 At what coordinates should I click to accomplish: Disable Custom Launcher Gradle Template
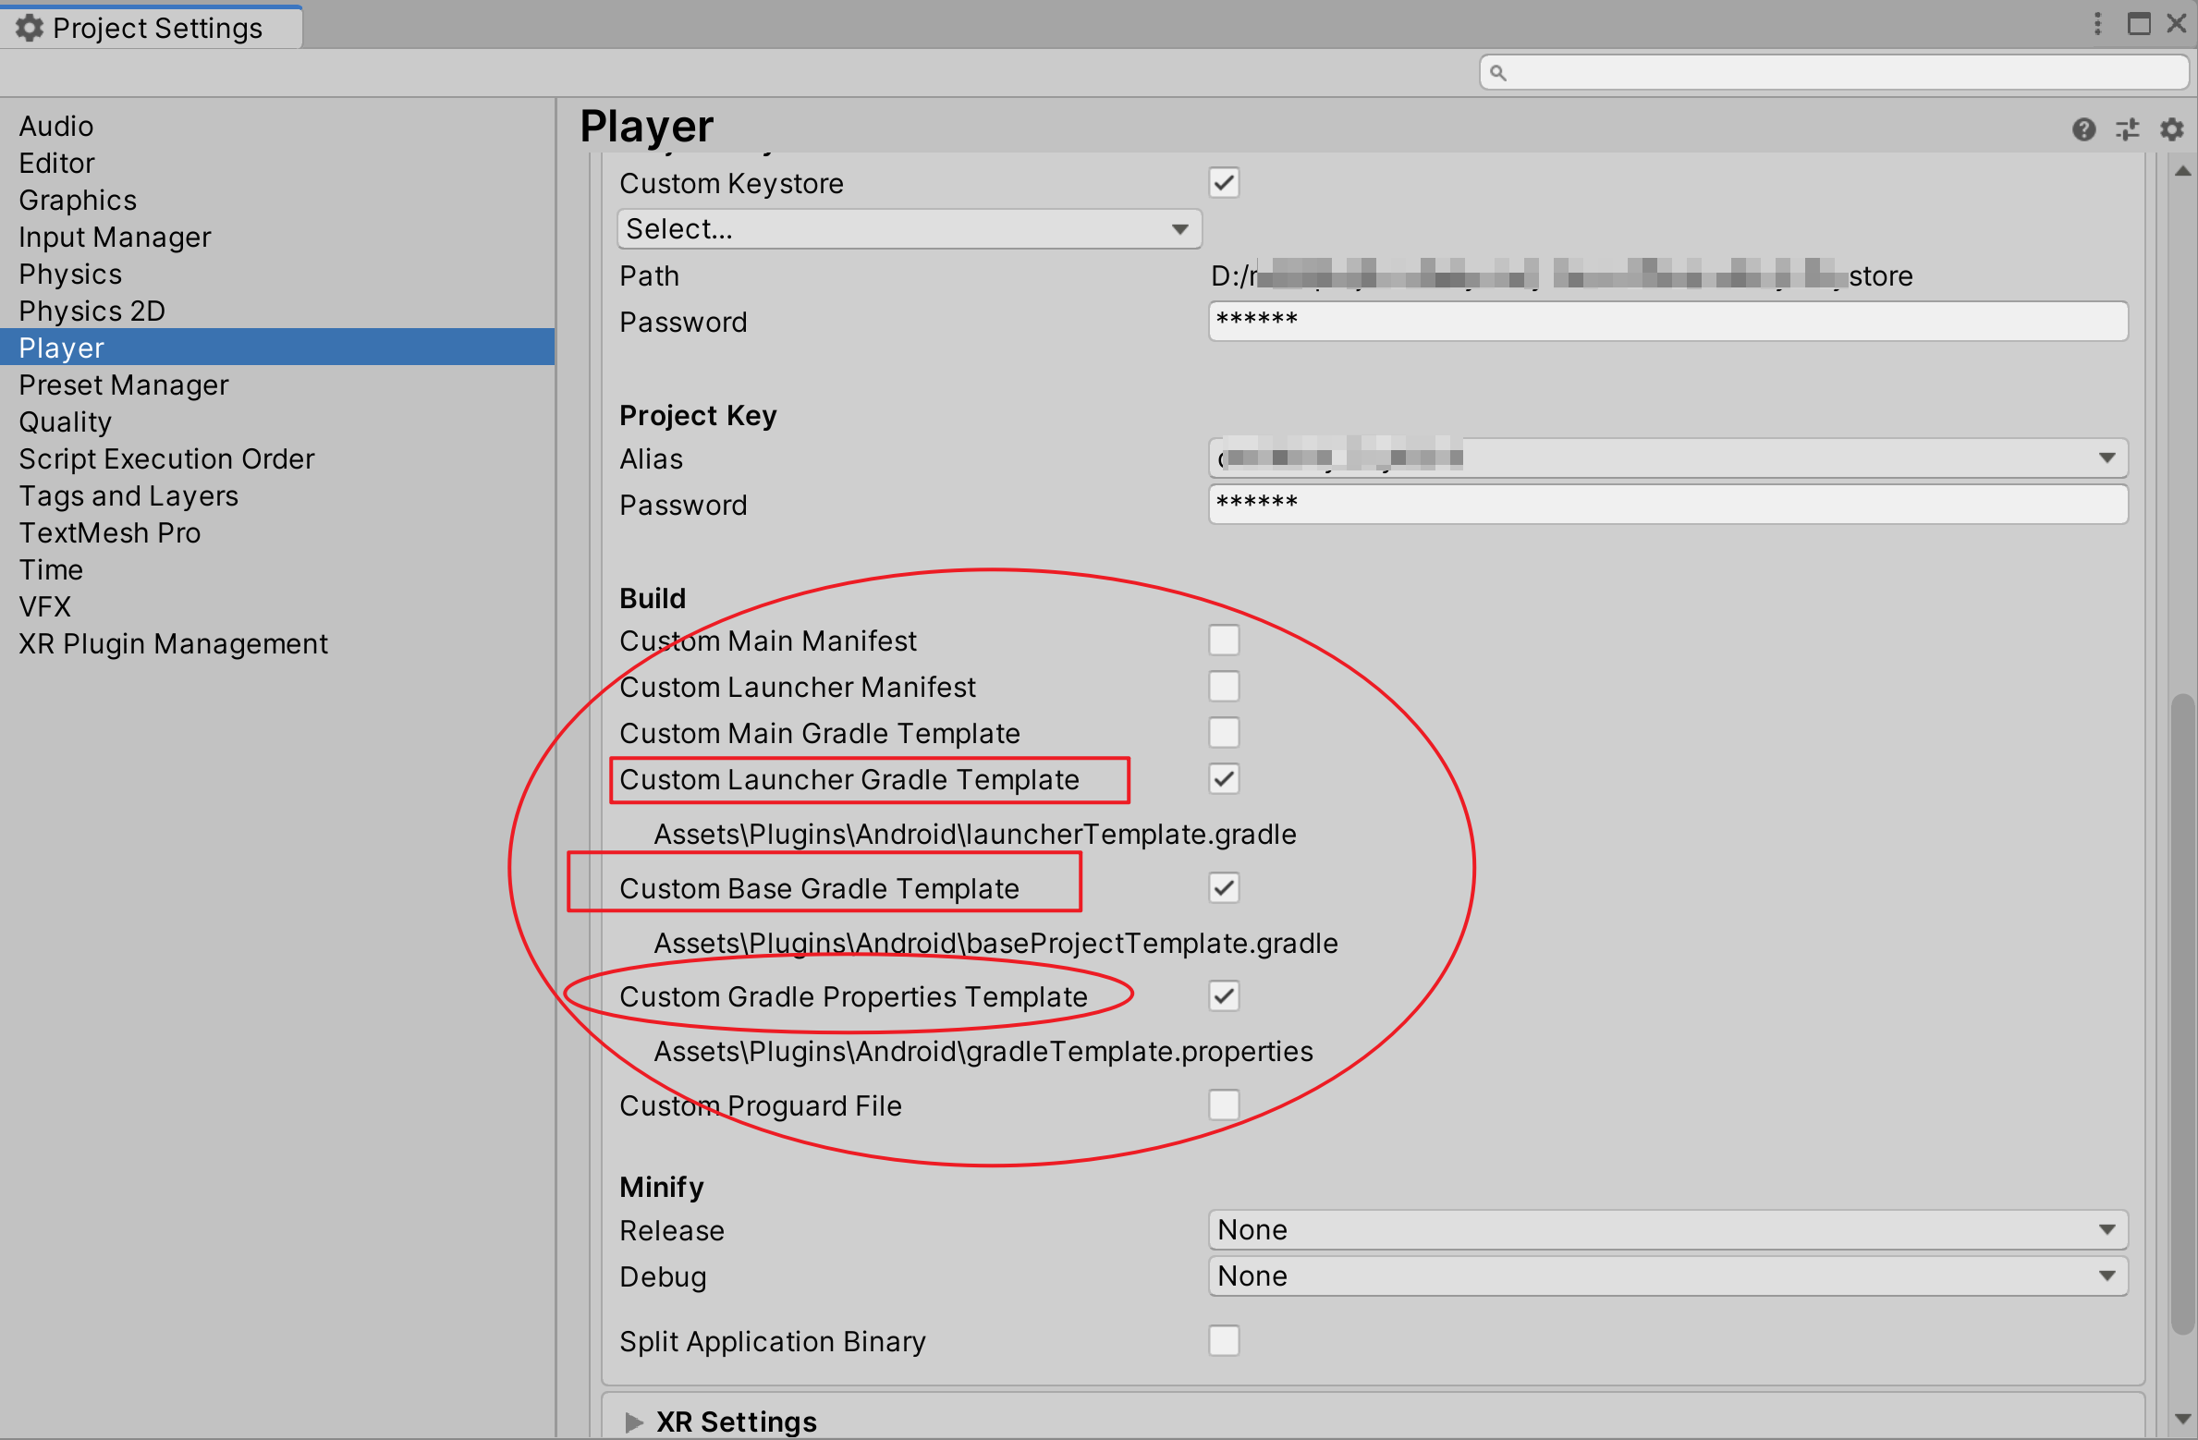1223,779
